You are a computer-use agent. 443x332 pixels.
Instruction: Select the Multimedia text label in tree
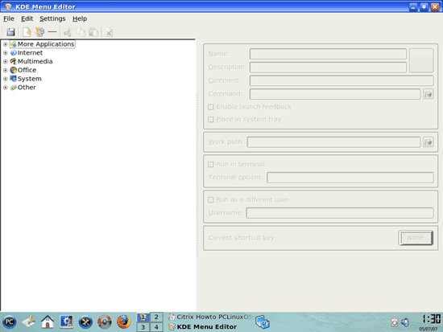click(35, 61)
